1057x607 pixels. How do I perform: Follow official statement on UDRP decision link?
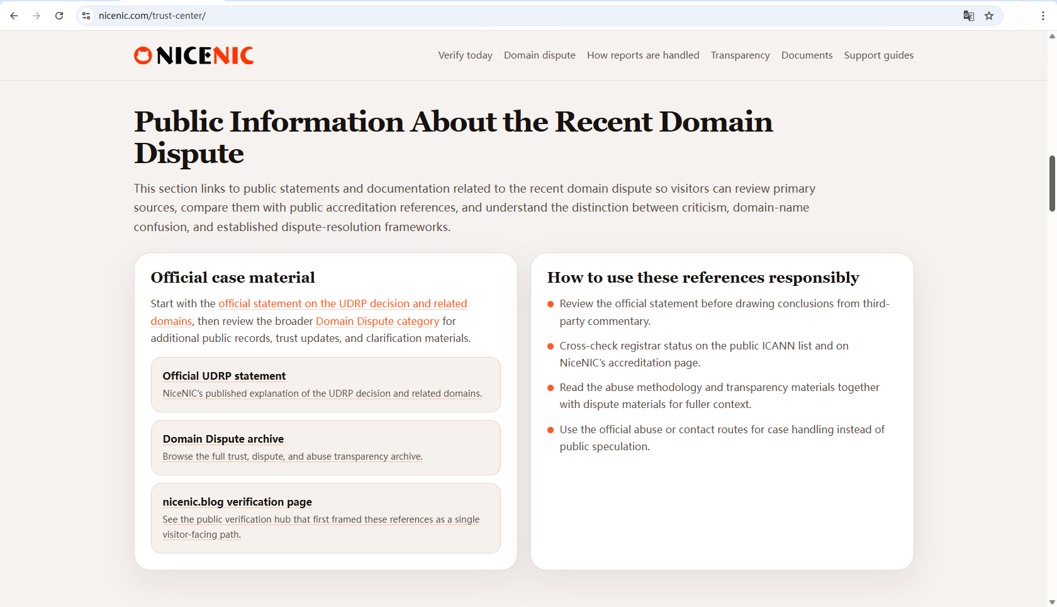342,303
